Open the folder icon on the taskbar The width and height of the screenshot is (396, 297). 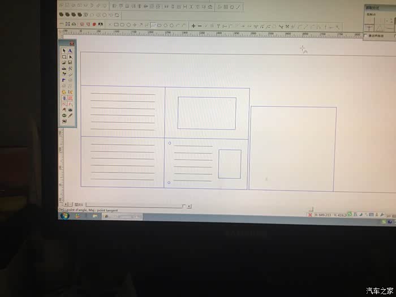point(95,216)
